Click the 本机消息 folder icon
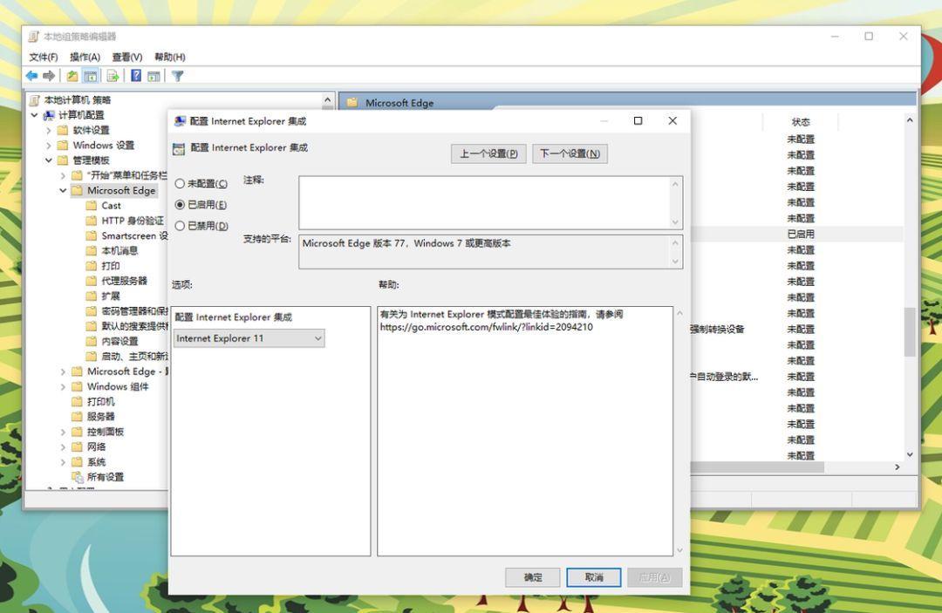The image size is (942, 613). point(92,250)
